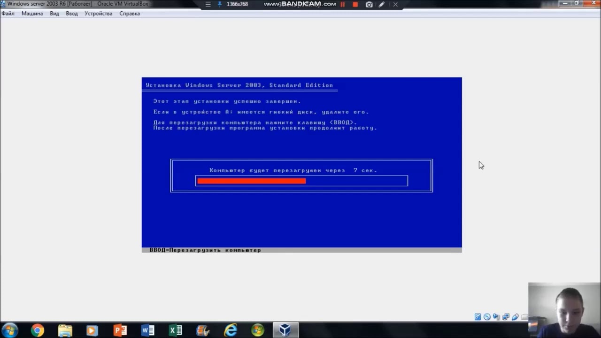Open the Windows Start menu
601x338 pixels.
pos(9,330)
